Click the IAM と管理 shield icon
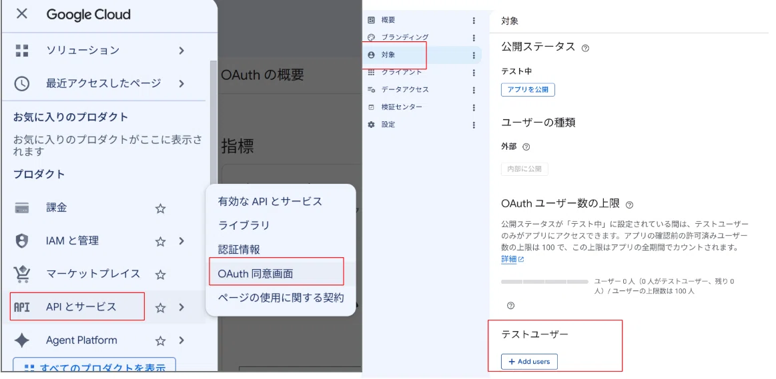The height and width of the screenshot is (379, 776). click(x=22, y=240)
